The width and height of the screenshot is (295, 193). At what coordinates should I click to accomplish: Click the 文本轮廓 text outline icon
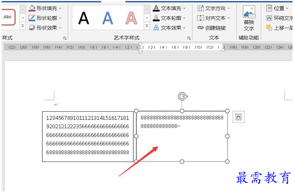pyautogui.click(x=156, y=18)
